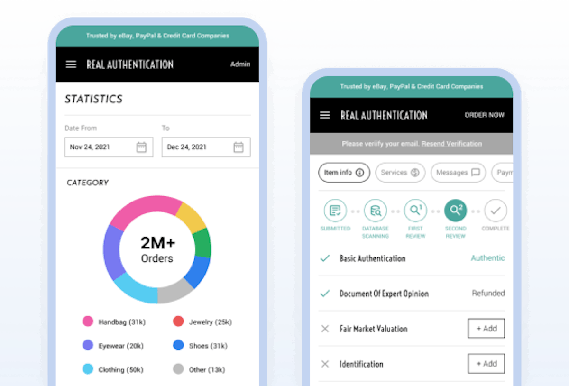Click the Document Of Expert Opinion label
Viewport: 569px width, 386px height.
pos(384,294)
